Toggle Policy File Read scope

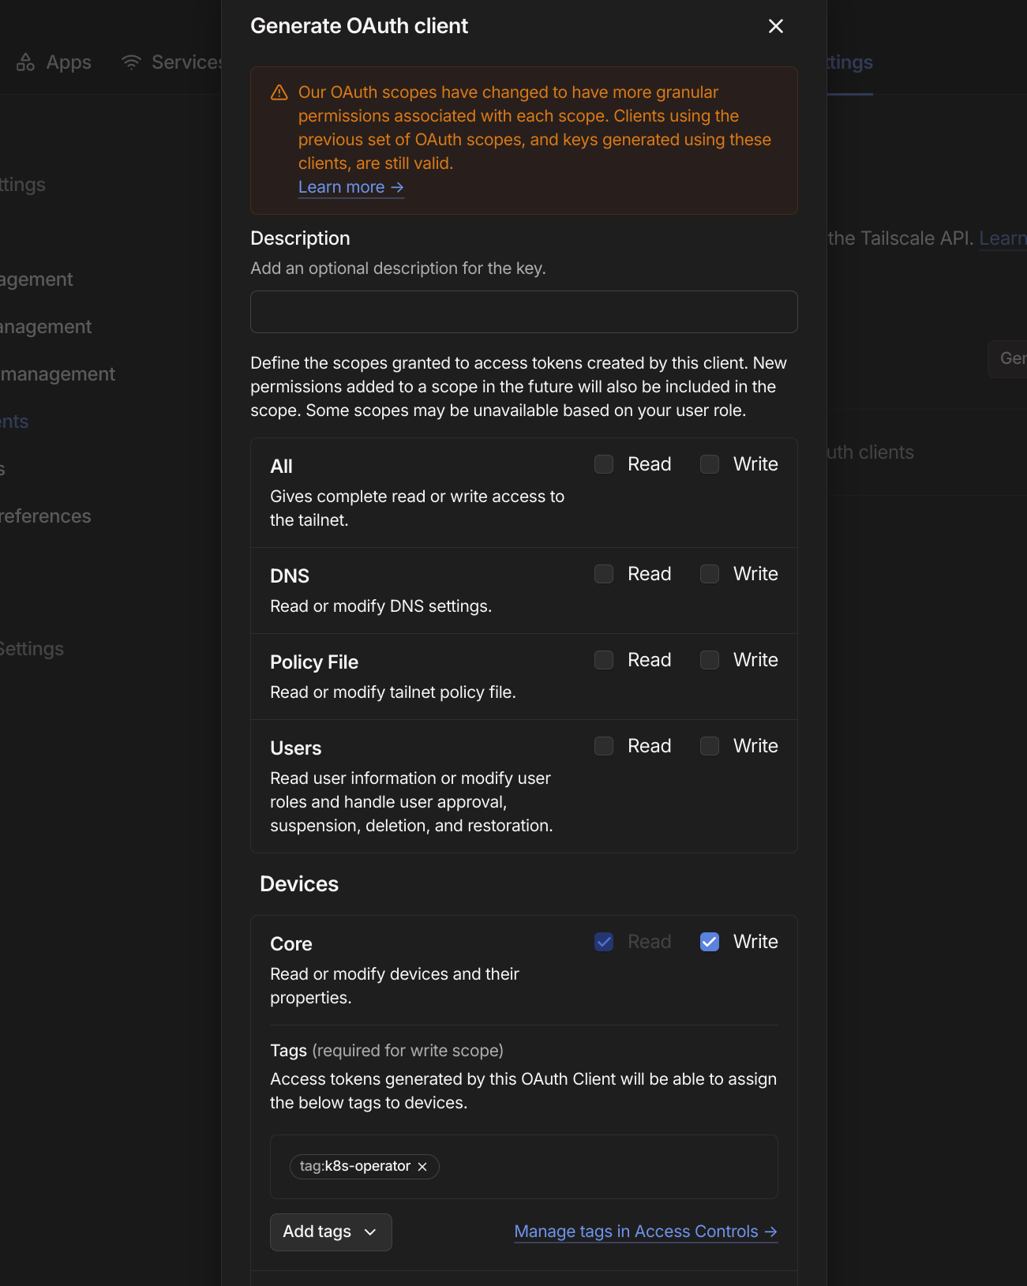[x=604, y=660]
